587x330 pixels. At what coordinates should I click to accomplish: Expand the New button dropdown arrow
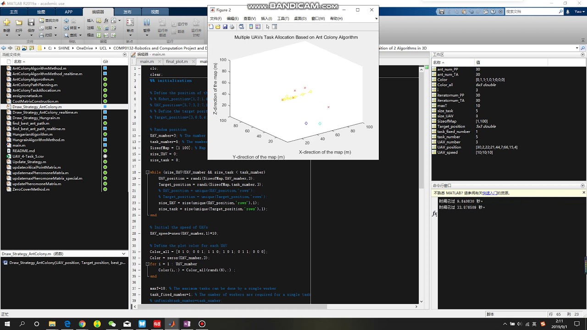pos(6,35)
